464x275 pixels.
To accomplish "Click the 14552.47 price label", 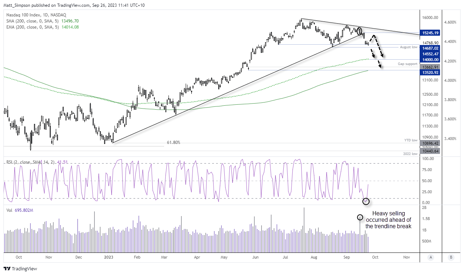I will 430,54.
